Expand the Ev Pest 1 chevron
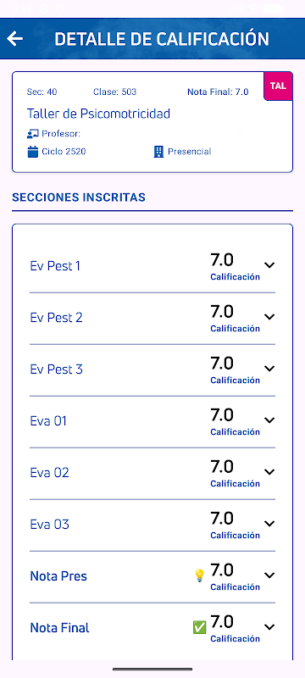 [x=269, y=265]
